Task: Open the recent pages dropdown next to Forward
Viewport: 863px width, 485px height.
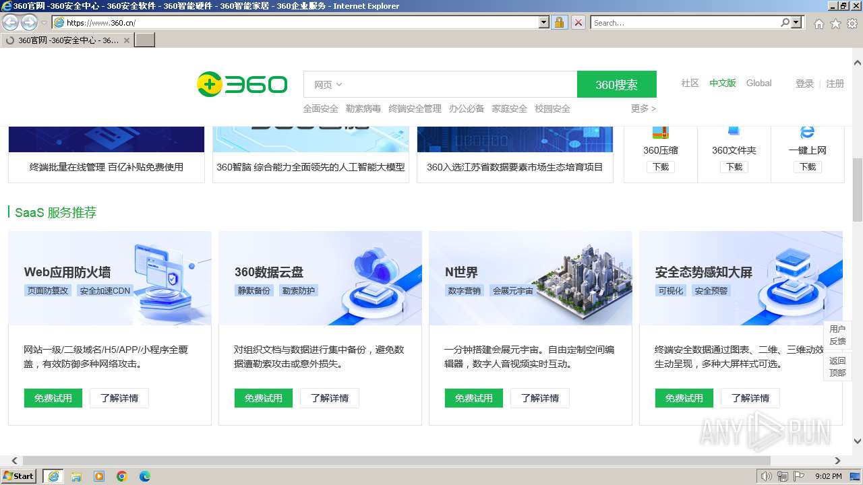Action: point(44,22)
